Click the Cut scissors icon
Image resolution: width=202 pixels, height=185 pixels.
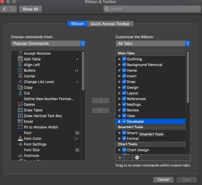pyautogui.click(x=20, y=93)
